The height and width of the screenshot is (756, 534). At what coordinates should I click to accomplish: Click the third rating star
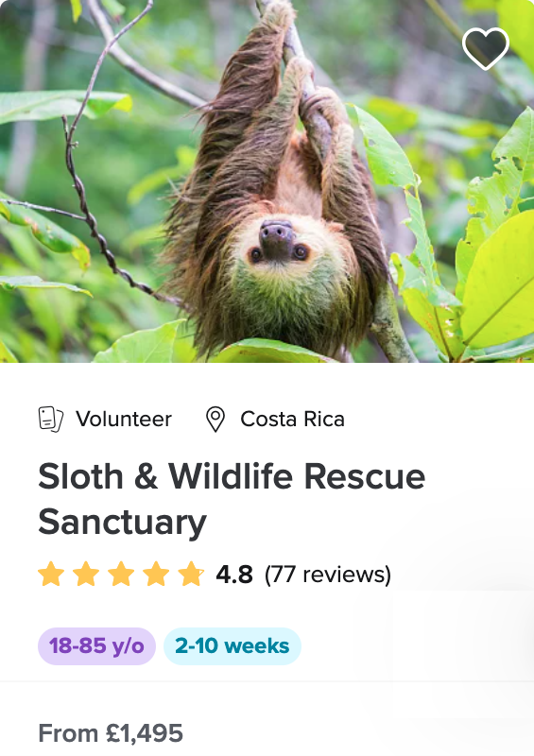(121, 574)
